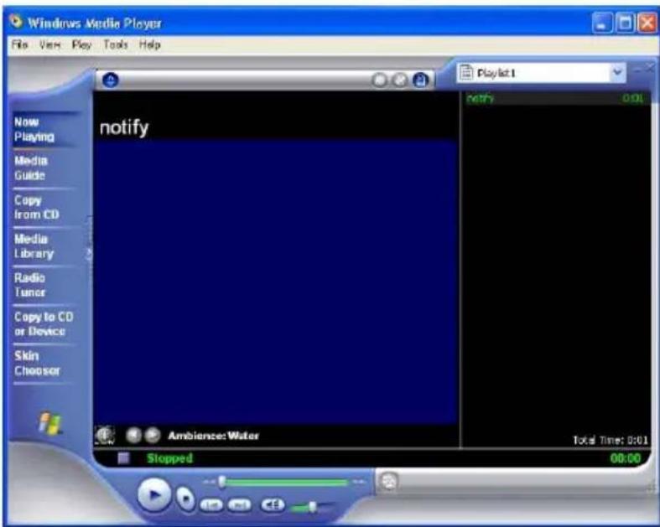The image size is (660, 527).
Task: Click the Stop button next to Play
Action: (x=185, y=499)
